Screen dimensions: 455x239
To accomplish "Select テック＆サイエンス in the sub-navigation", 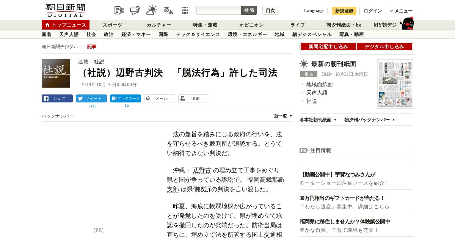I will (x=198, y=34).
